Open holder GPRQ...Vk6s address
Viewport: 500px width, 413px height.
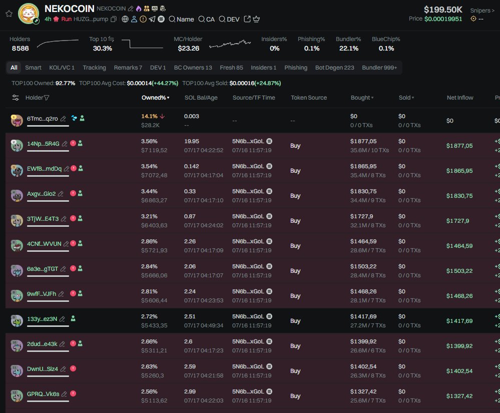click(x=43, y=394)
